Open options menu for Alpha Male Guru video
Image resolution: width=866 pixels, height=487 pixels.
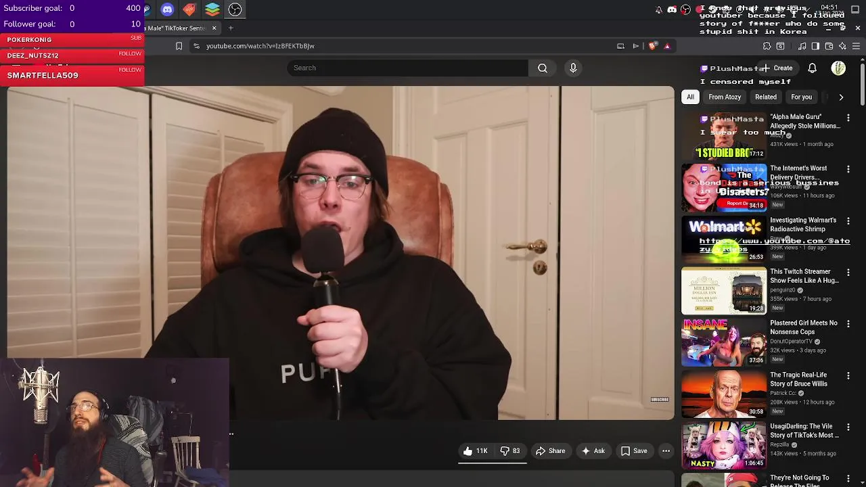coord(848,118)
